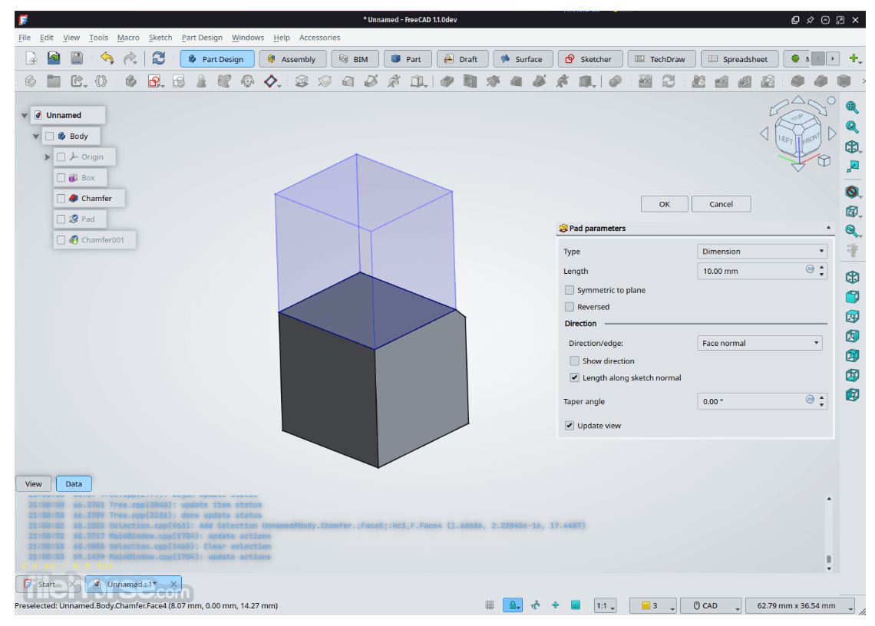Create a new document with the toolbar icon
This screenshot has width=875, height=626.
pos(31,58)
